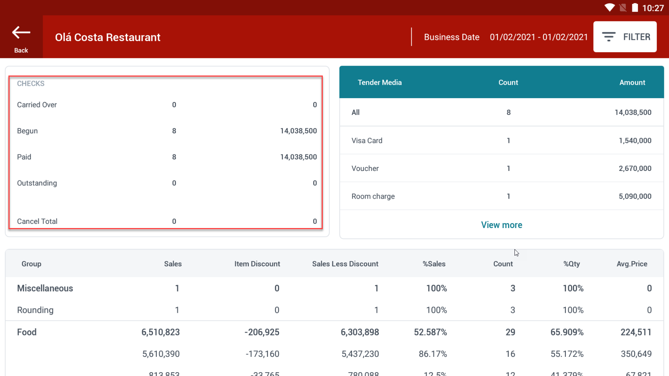Select the Rounding sub-row
This screenshot has width=669, height=376.
pos(35,310)
